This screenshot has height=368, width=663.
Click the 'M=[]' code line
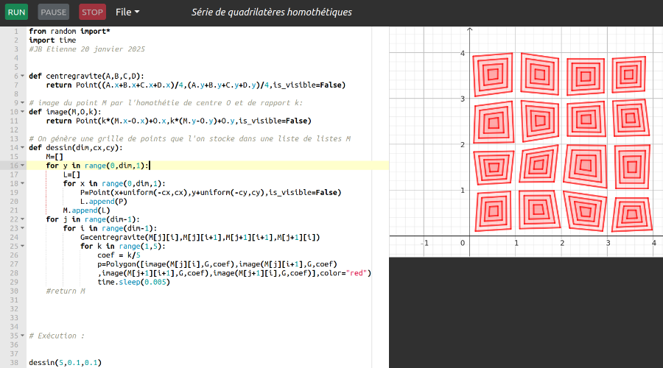(x=55, y=157)
